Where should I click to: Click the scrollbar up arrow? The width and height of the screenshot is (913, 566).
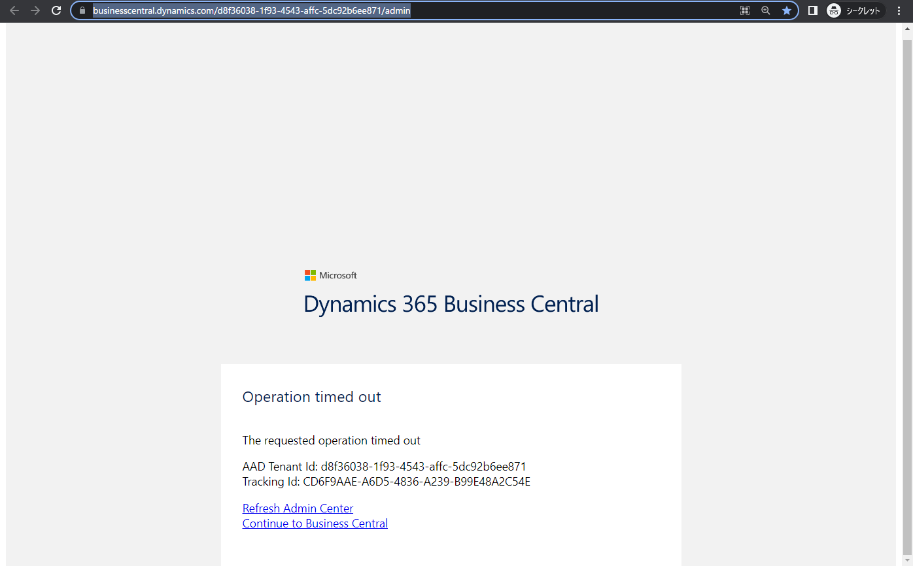(907, 28)
